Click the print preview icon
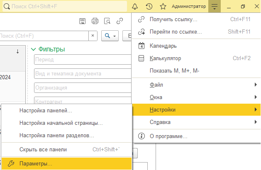This screenshot has width=261, height=170. coord(107,21)
